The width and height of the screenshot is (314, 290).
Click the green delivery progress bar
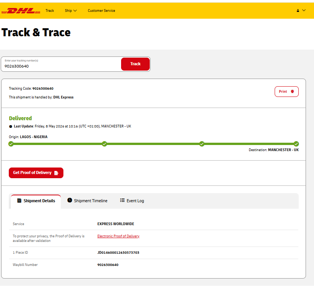pyautogui.click(x=154, y=144)
